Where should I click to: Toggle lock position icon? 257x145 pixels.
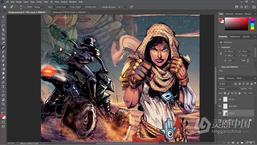pos(232,93)
